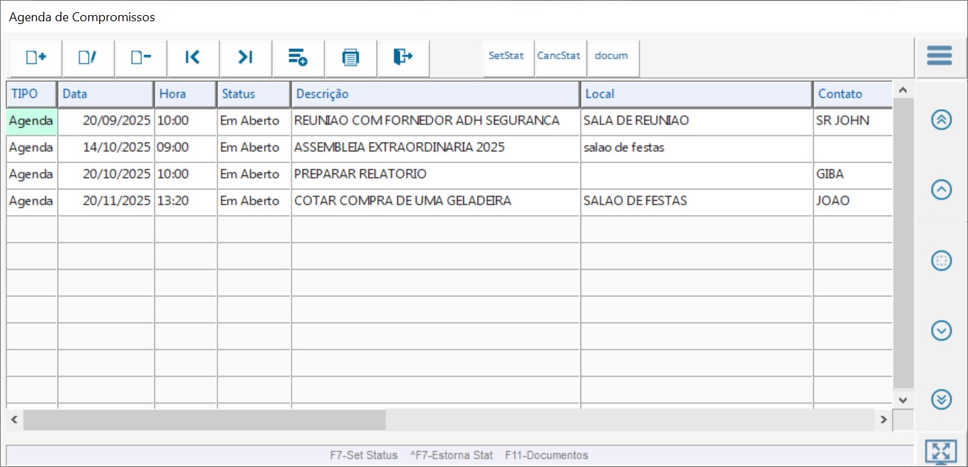
Task: Move down one row with chevron
Action: (941, 331)
